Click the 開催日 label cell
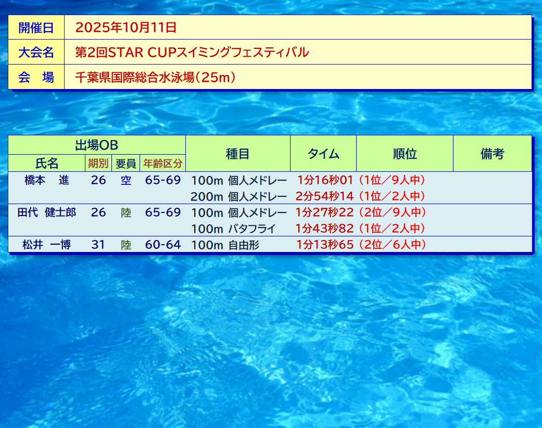This screenshot has height=428, width=542. (36, 28)
